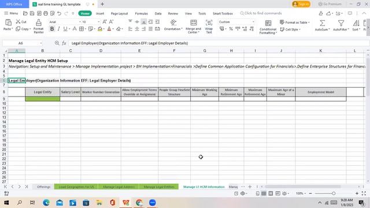Open Microsoft Edge from the taskbar
The image size is (370, 208).
point(46,203)
